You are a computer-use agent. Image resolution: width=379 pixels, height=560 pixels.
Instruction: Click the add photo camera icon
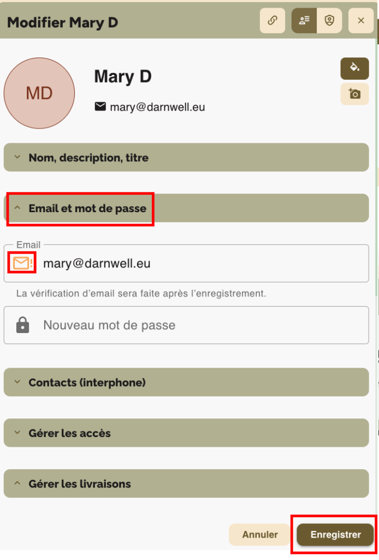pyautogui.click(x=354, y=94)
